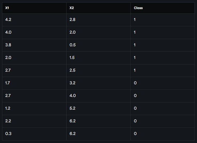
Task: Select the X2 cell with value 5.2
Action: tap(72, 108)
